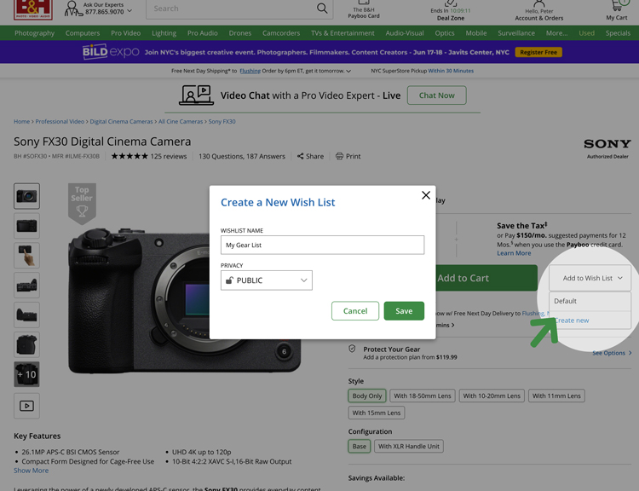Open My Cart
The width and height of the screenshot is (639, 491).
617,10
